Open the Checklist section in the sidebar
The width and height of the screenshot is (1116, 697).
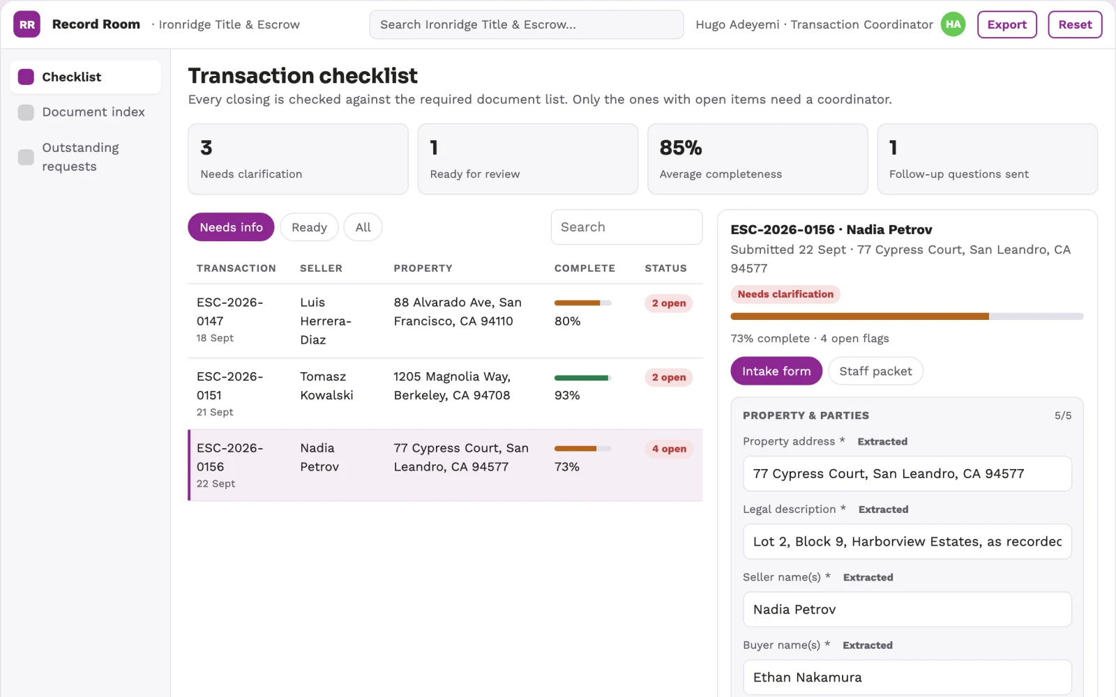pos(85,77)
